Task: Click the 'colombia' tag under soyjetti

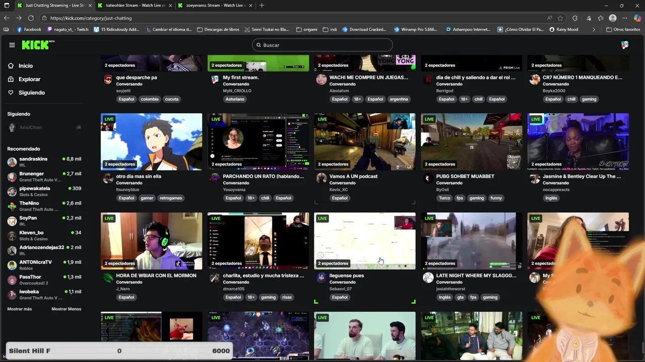Action: pyautogui.click(x=149, y=99)
